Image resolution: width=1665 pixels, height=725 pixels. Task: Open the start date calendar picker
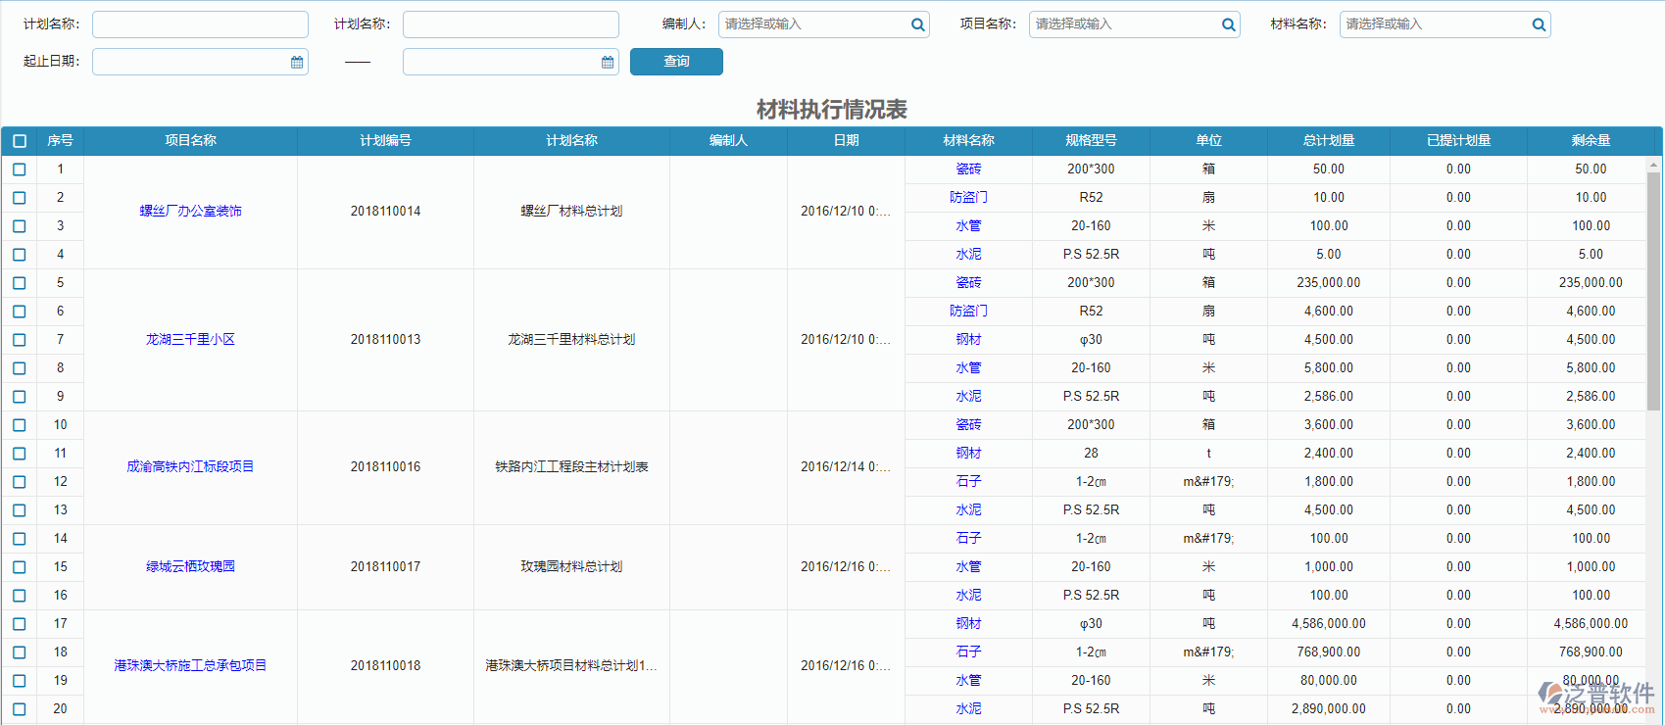point(297,62)
